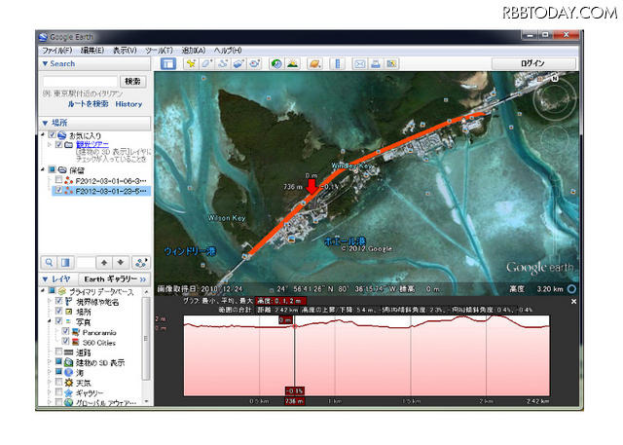Start the Record a Tour tool
This screenshot has height=445, width=623.
coord(254,63)
